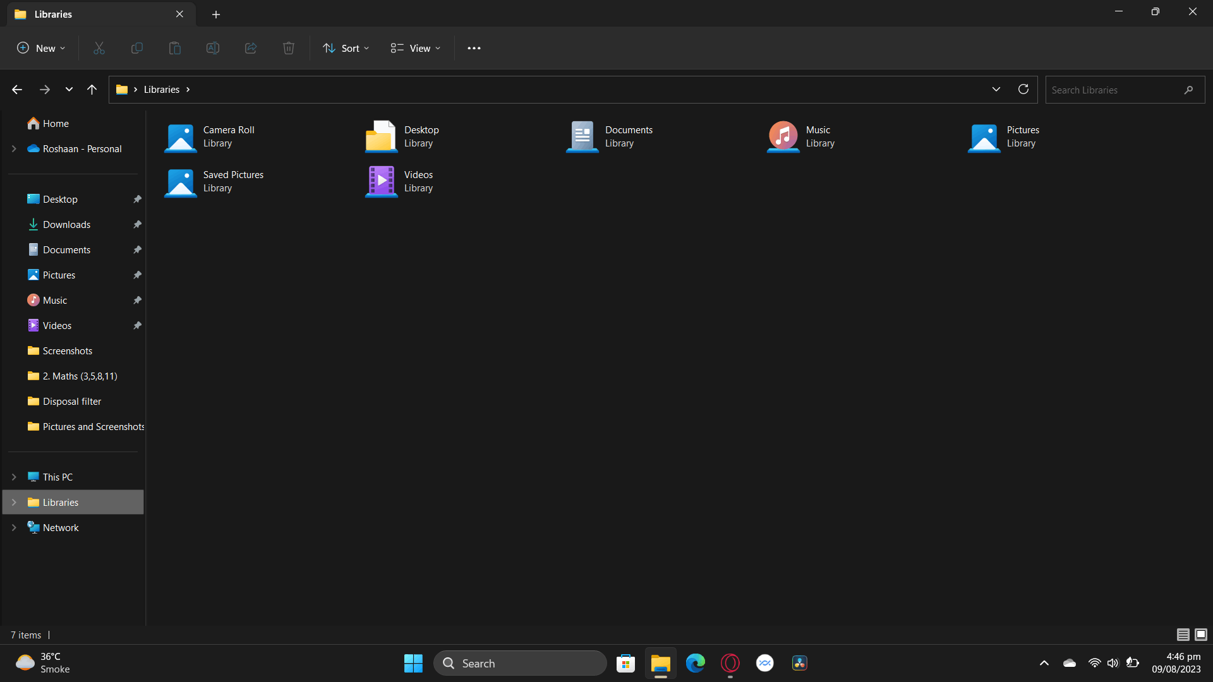The height and width of the screenshot is (682, 1213).
Task: Go up one folder level
Action: [x=92, y=89]
